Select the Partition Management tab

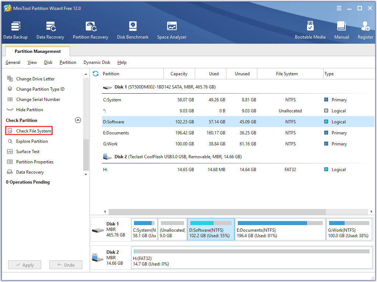pyautogui.click(x=38, y=51)
